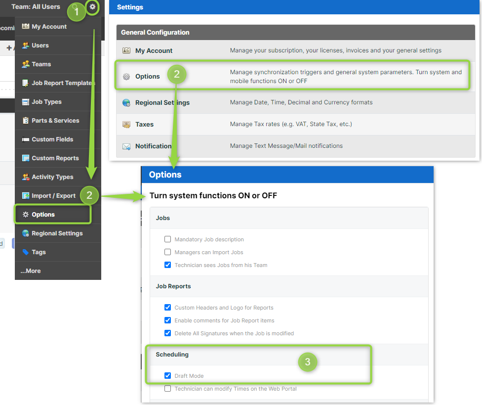
Task: Check the Managers can Import Jobs box
Action: click(168, 252)
